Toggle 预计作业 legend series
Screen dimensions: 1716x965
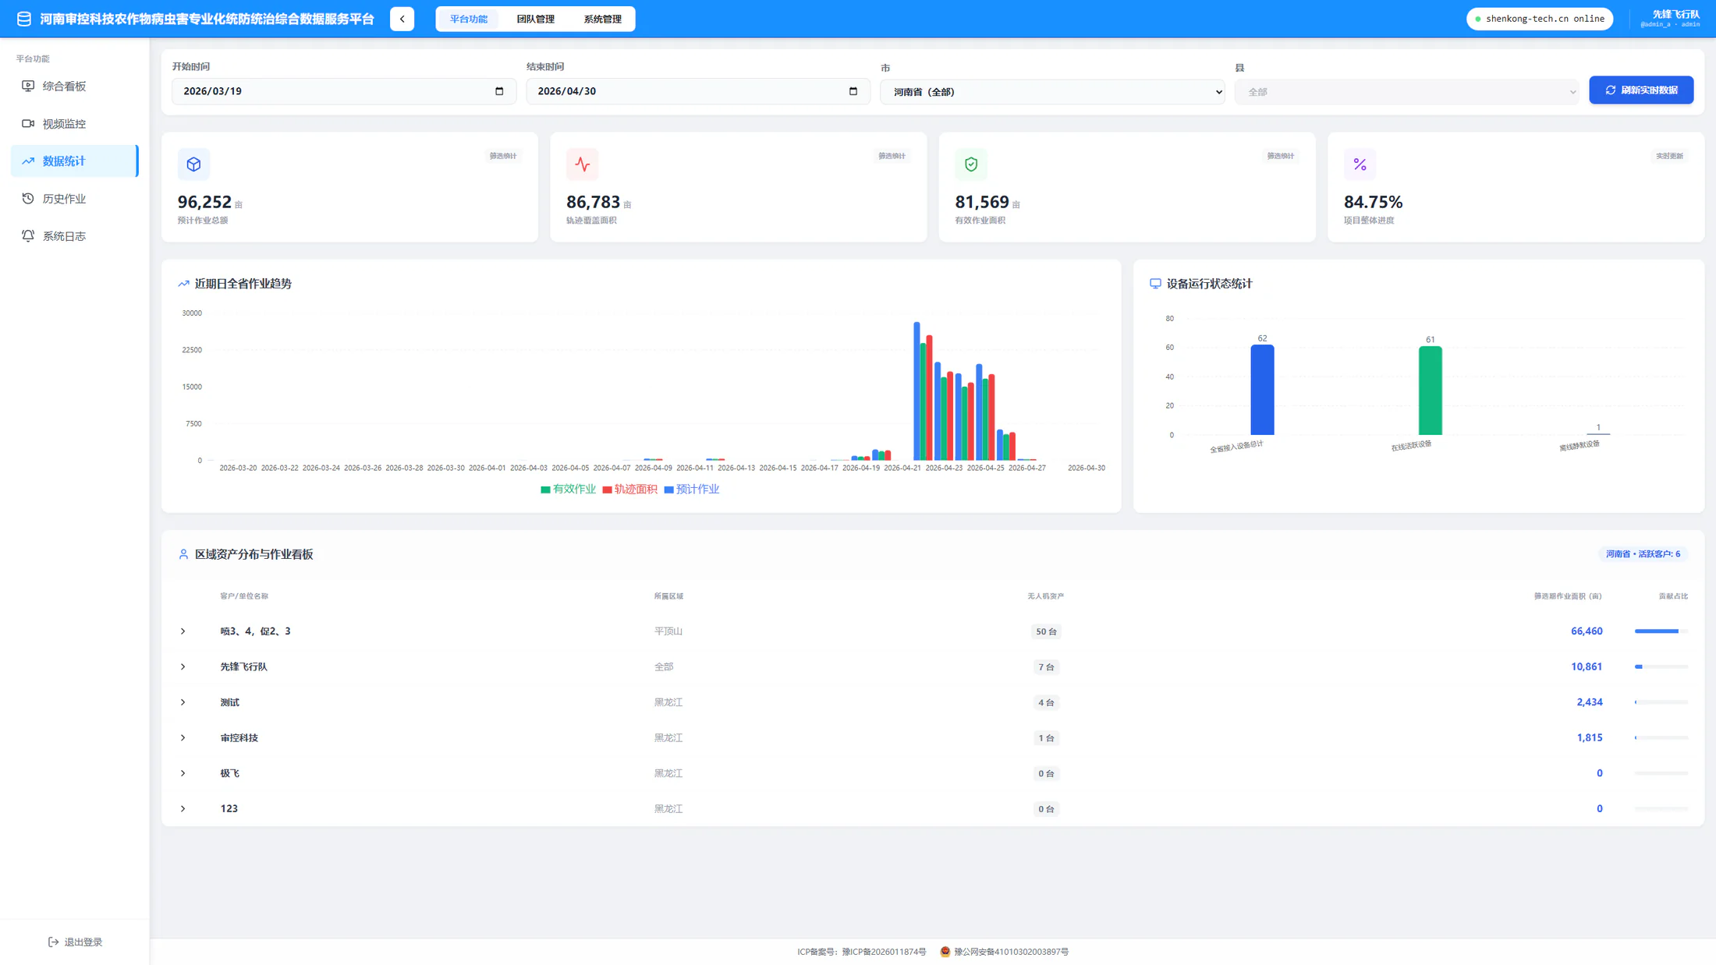coord(691,490)
